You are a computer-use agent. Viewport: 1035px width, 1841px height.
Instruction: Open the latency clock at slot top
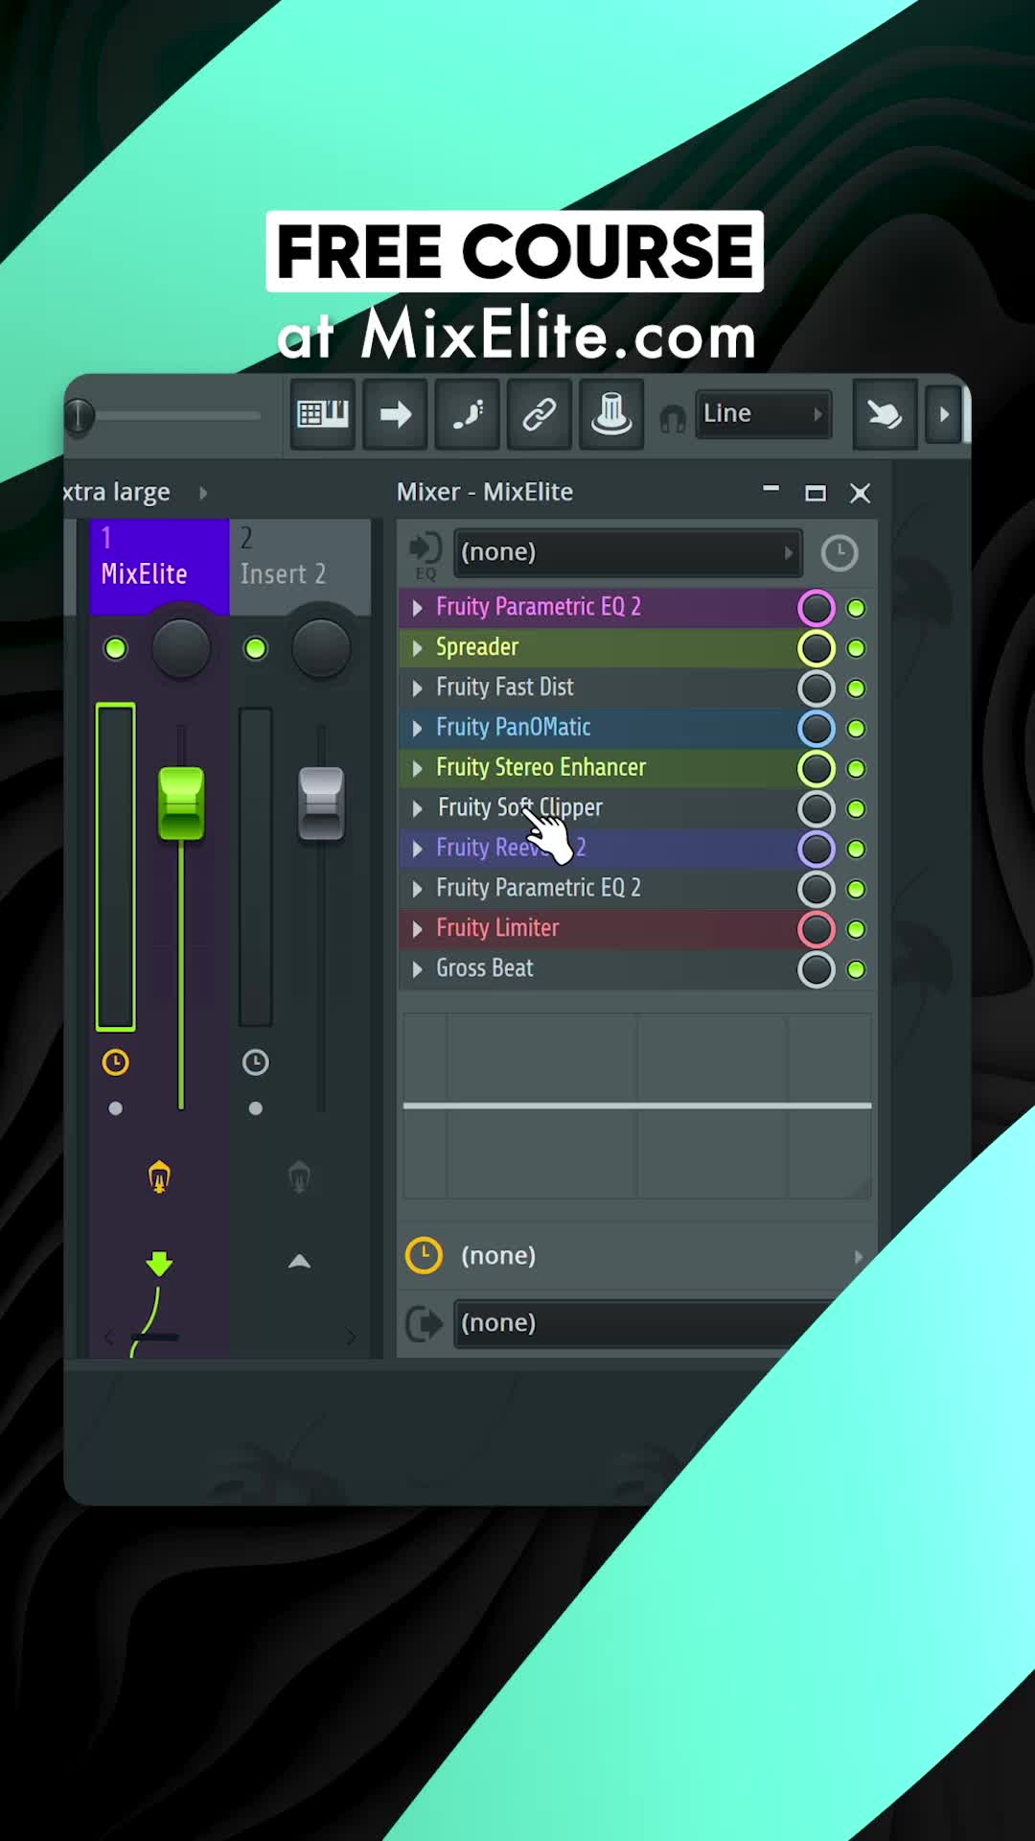tap(839, 553)
